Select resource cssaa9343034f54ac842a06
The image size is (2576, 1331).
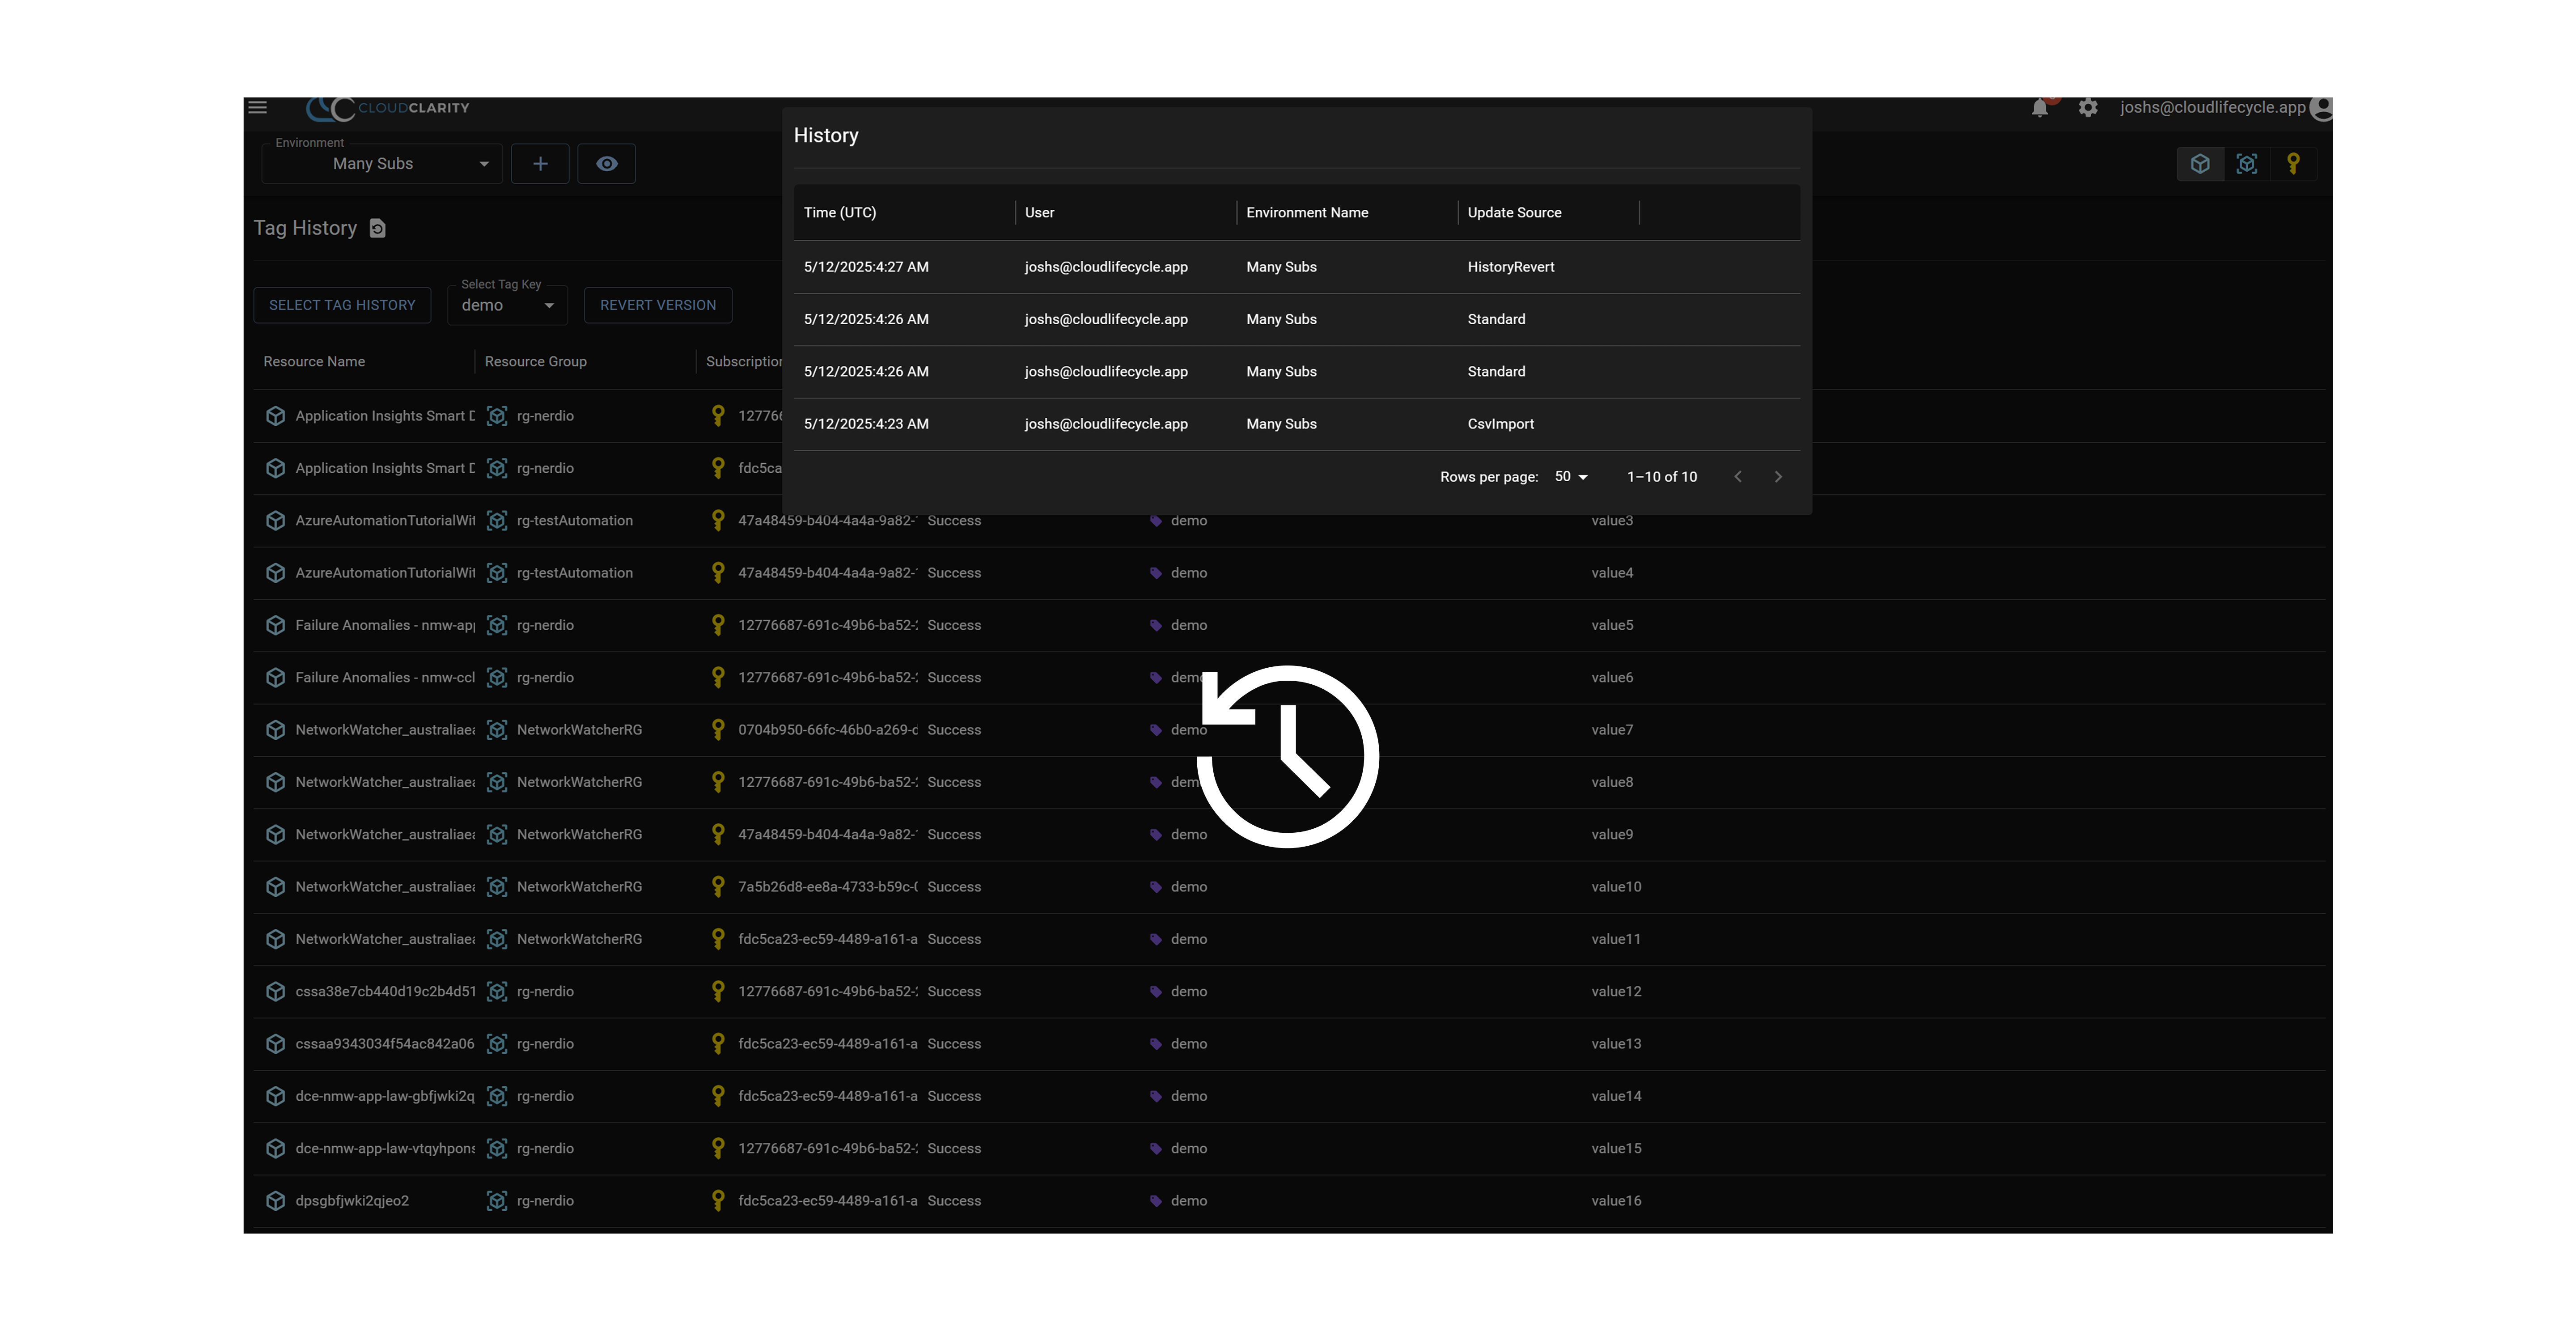385,1044
